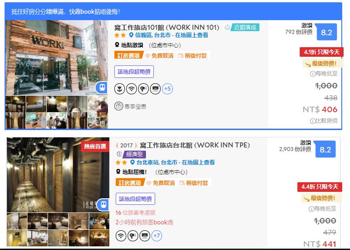The width and height of the screenshot is (350, 250).
Task: Click the map pin icon next to 台北車站
Action: point(133,162)
